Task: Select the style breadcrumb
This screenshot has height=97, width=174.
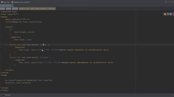Action: [15, 9]
